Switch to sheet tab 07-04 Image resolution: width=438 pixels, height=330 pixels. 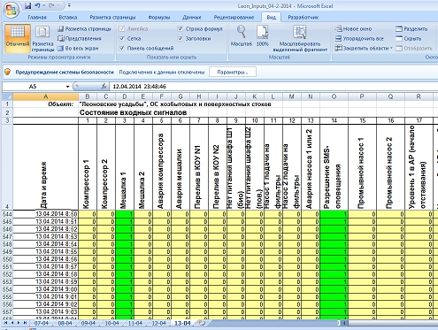point(42,323)
